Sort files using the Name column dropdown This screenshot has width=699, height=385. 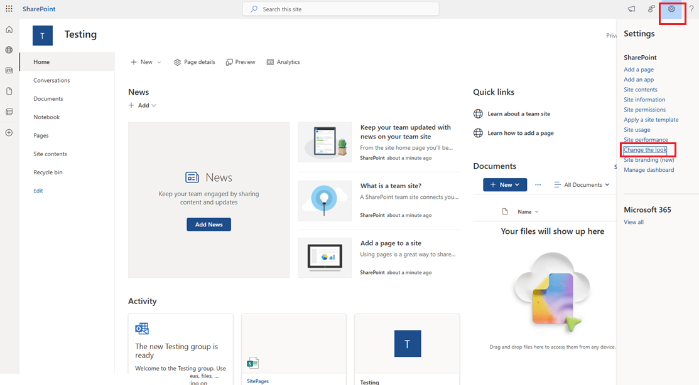pyautogui.click(x=526, y=211)
